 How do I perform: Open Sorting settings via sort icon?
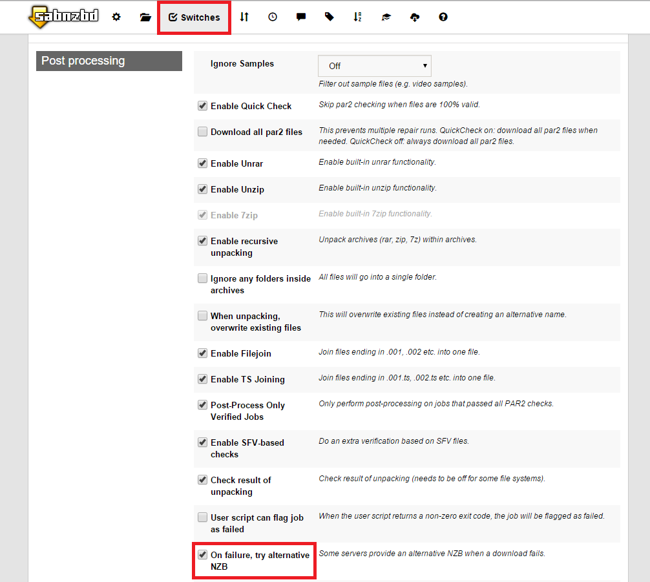357,17
